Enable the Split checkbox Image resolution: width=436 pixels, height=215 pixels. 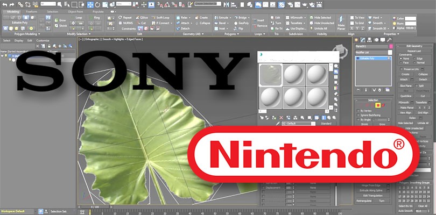[x=417, y=86]
